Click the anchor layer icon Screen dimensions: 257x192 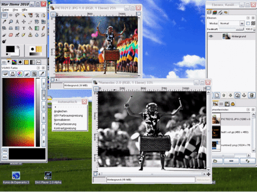pos(244,95)
